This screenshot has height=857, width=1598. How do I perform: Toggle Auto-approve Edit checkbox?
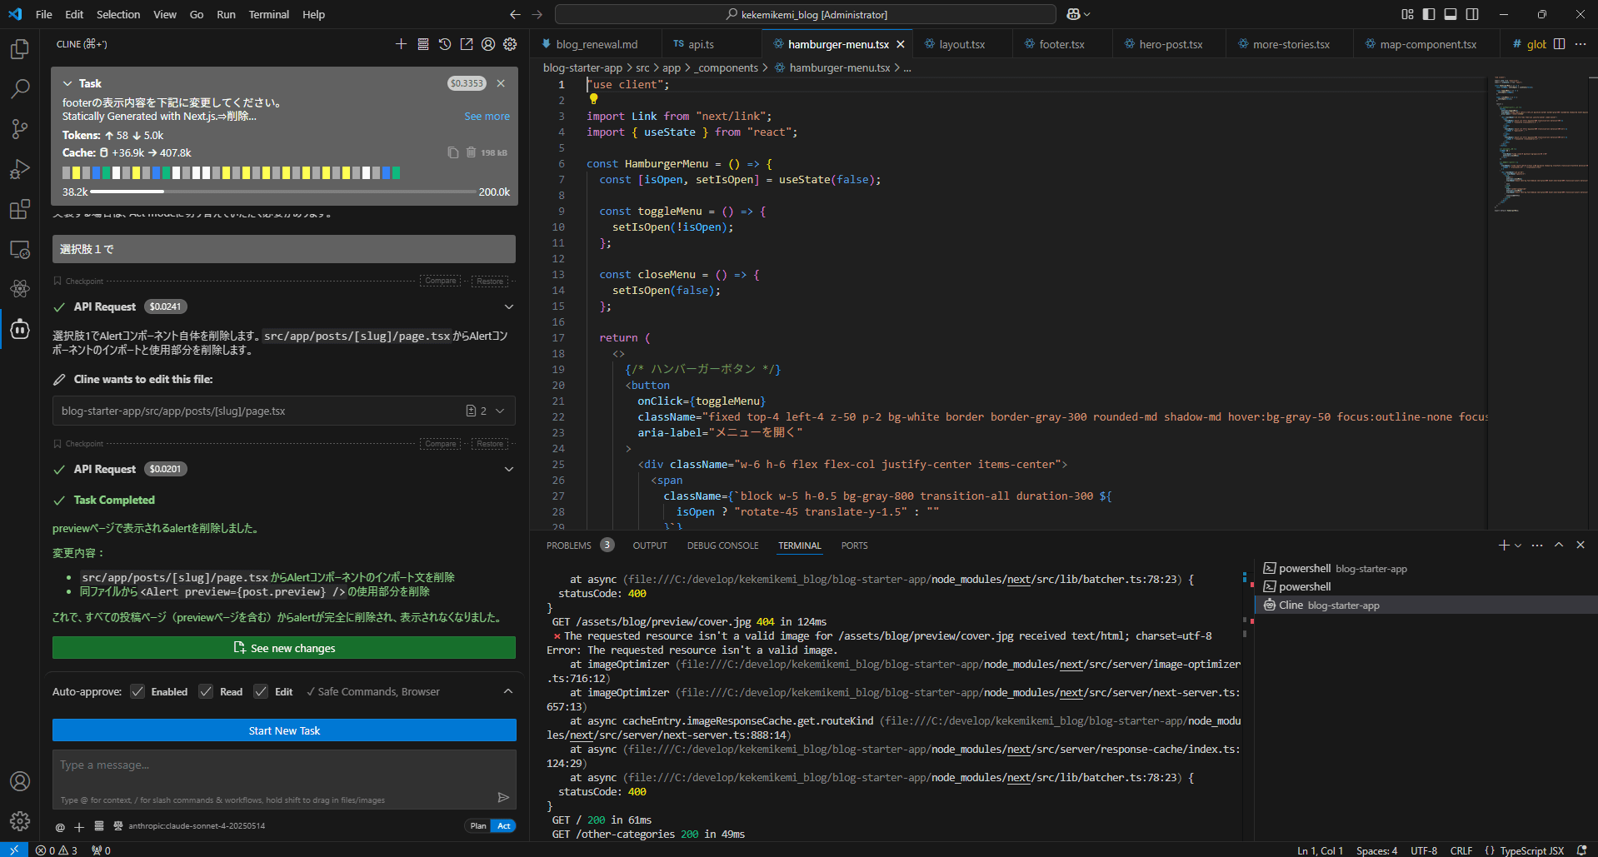coord(261,691)
